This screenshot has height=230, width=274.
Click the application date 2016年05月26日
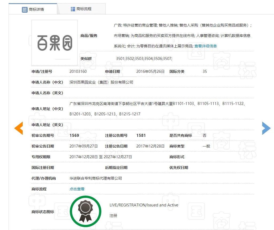(150, 71)
